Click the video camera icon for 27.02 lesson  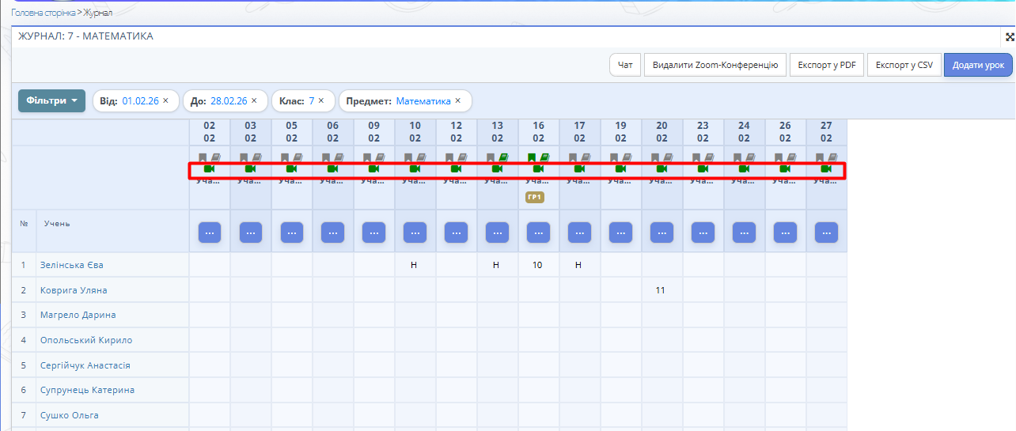826,169
